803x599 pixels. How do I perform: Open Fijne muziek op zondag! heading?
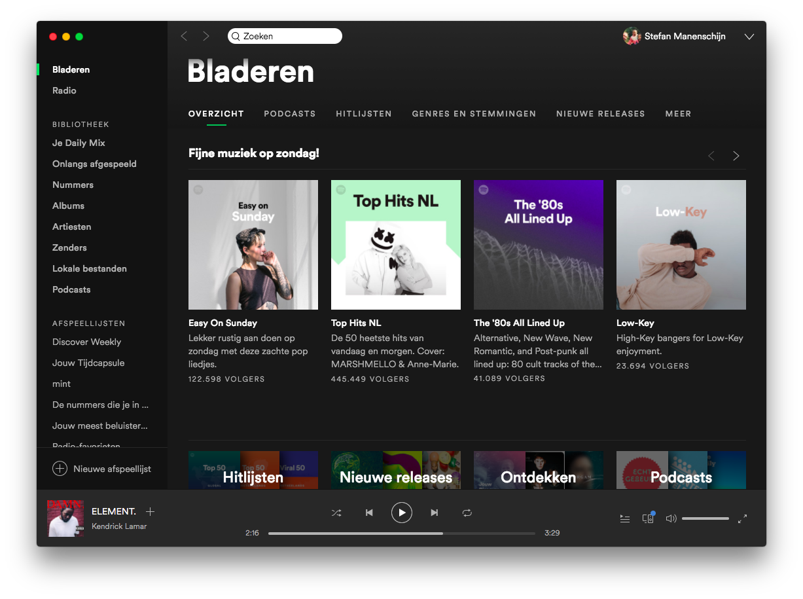click(254, 153)
